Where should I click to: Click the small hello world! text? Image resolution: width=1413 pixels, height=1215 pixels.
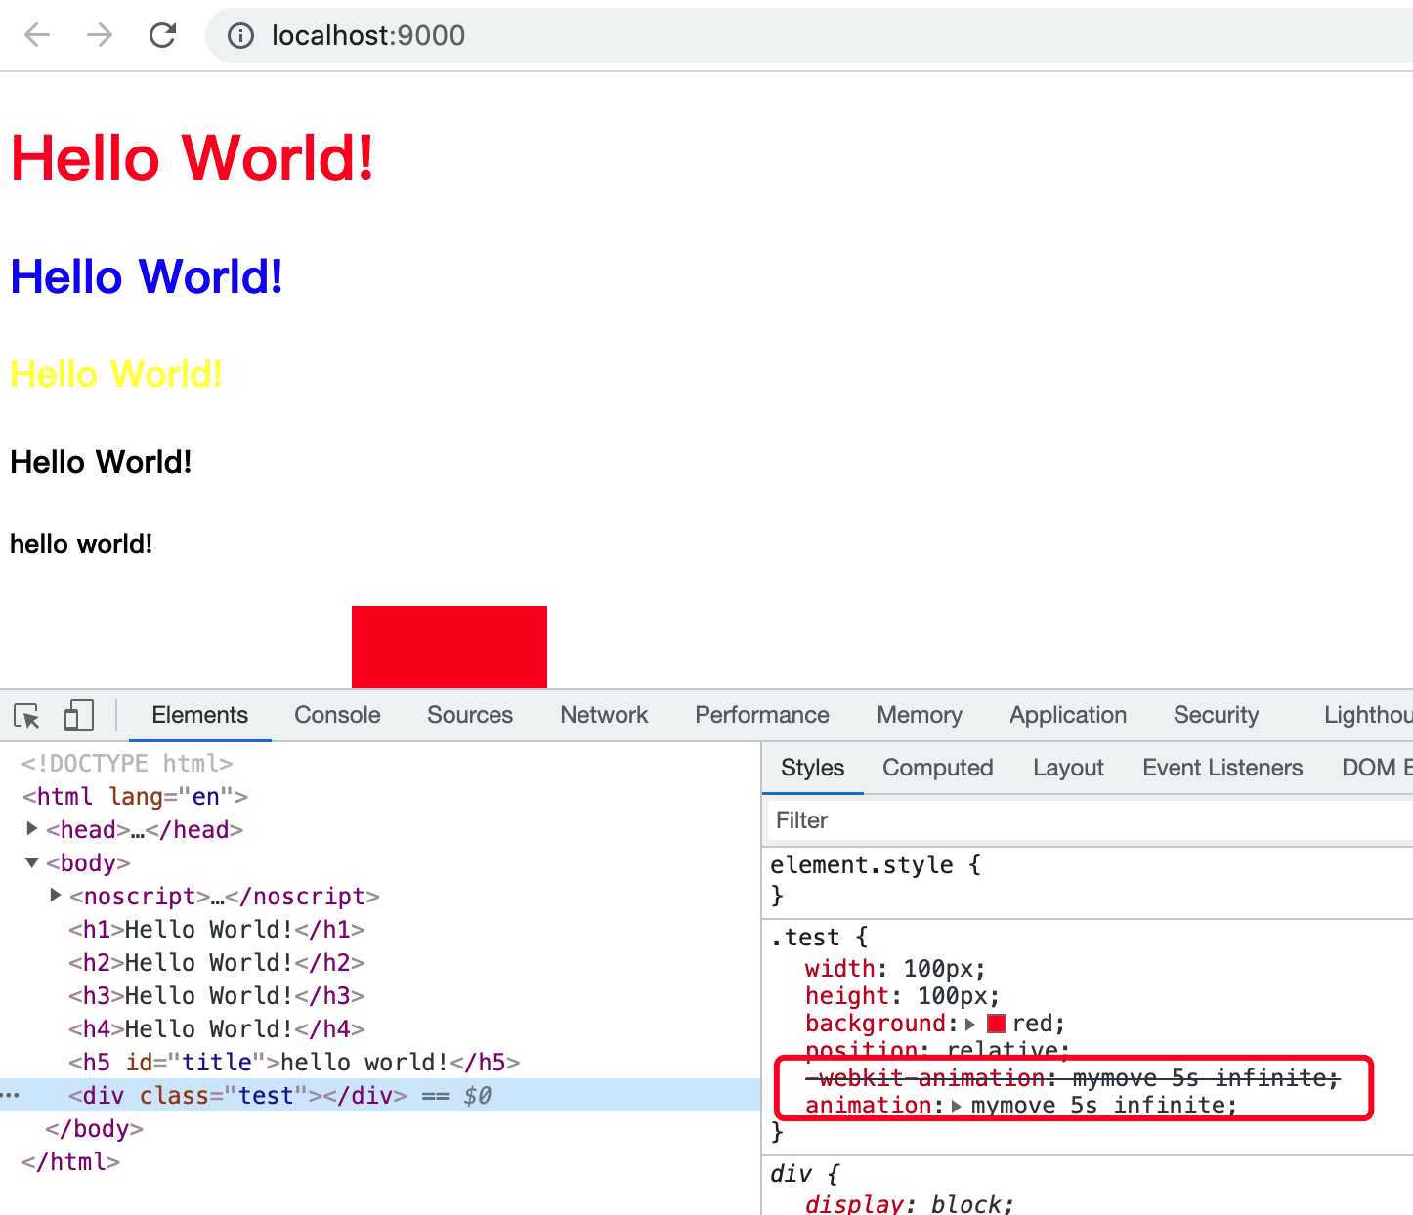[x=81, y=544]
